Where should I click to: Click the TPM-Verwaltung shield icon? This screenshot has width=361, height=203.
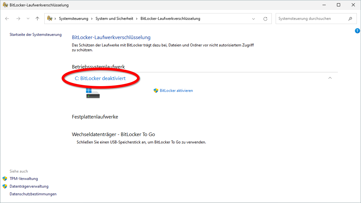click(5, 178)
